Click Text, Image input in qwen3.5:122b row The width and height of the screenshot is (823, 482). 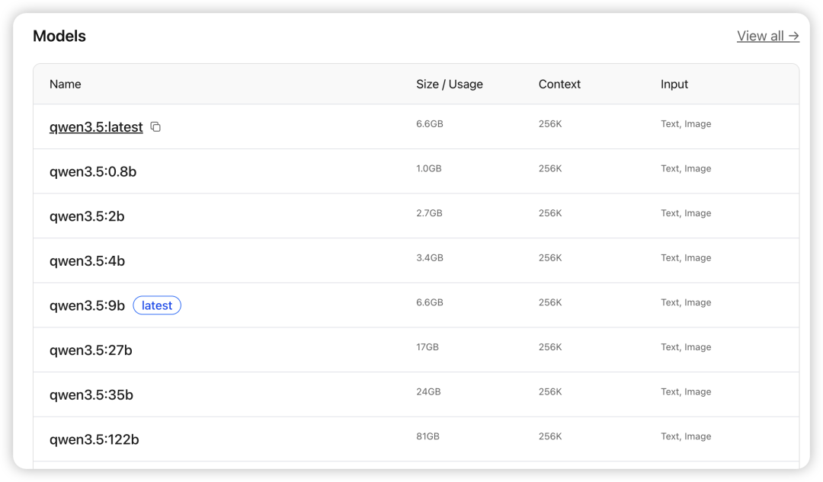tap(686, 436)
